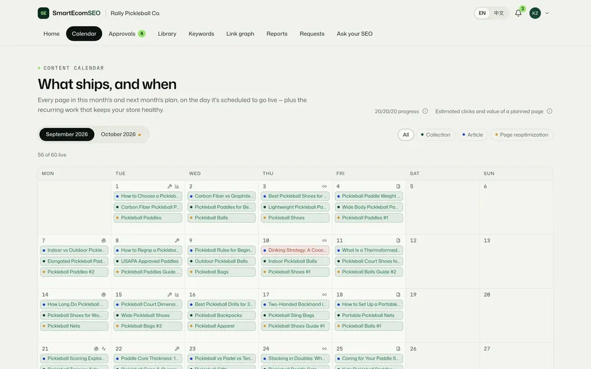This screenshot has height=369, width=591.
Task: Open the notifications bell
Action: click(518, 13)
